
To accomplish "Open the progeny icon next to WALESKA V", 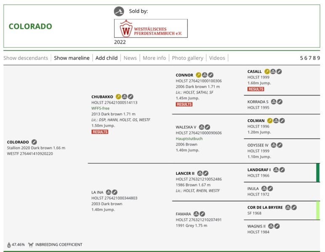I will 201,127.
